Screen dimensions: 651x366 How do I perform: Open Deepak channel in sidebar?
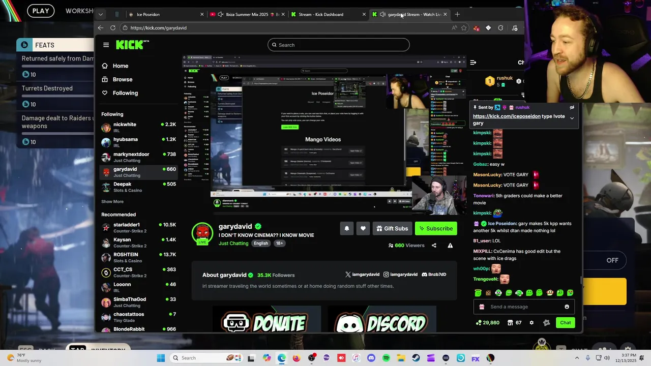coord(138,187)
